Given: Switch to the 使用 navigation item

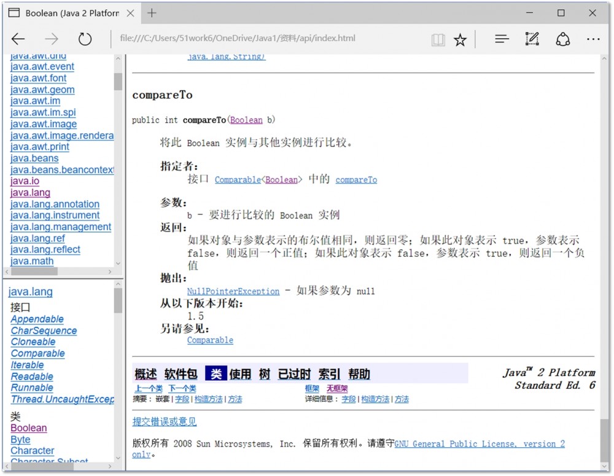Looking at the screenshot, I should (x=239, y=373).
